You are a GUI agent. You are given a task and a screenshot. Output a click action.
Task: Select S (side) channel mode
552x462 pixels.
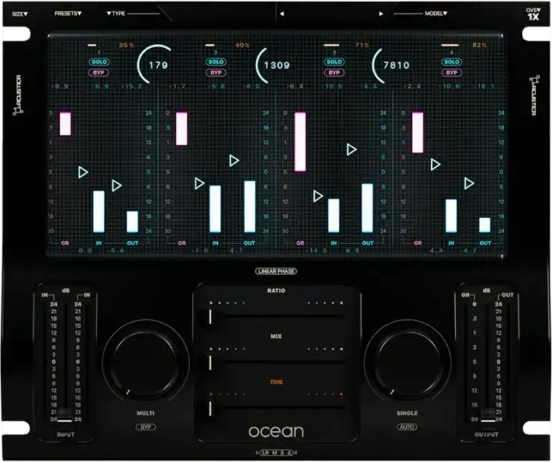[282, 453]
